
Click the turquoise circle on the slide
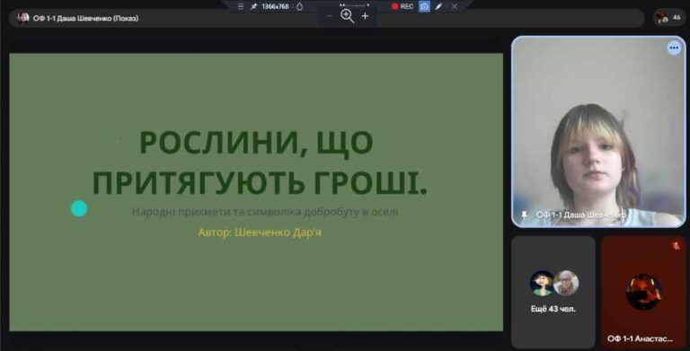pos(79,208)
